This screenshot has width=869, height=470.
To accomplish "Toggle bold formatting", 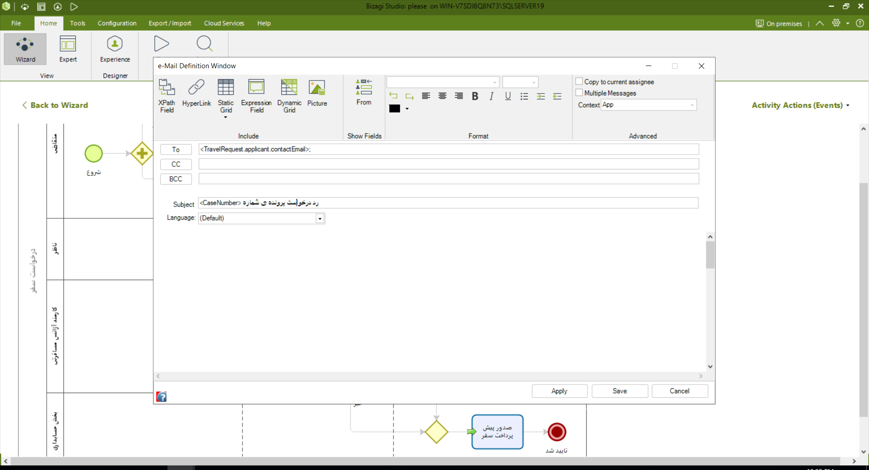I will (475, 96).
